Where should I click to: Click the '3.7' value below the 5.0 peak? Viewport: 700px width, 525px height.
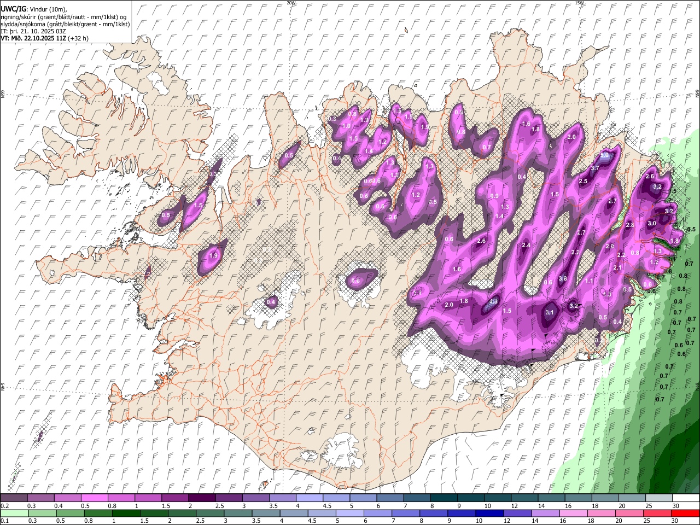point(595,168)
